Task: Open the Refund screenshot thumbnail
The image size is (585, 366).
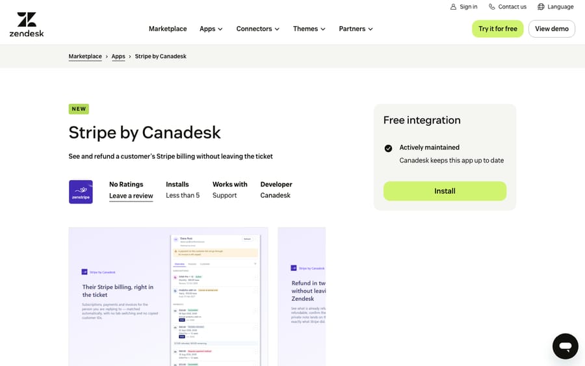Action: point(302,296)
